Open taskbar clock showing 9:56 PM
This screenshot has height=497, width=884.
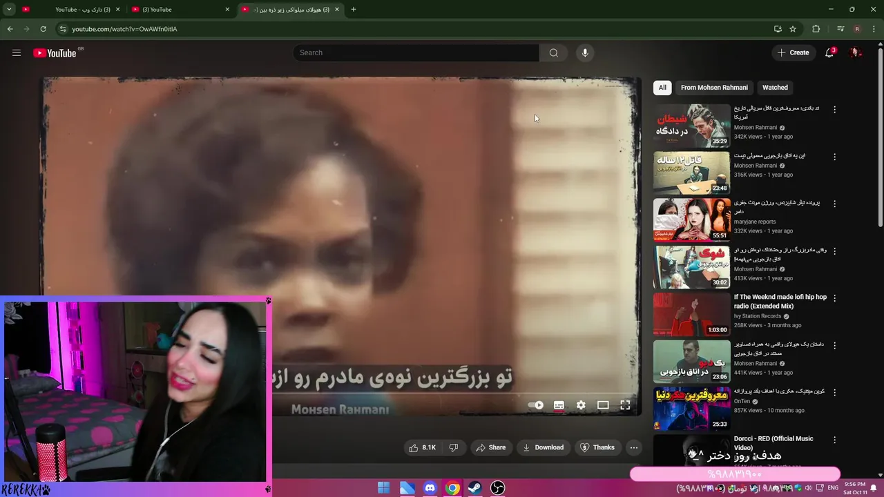point(855,488)
